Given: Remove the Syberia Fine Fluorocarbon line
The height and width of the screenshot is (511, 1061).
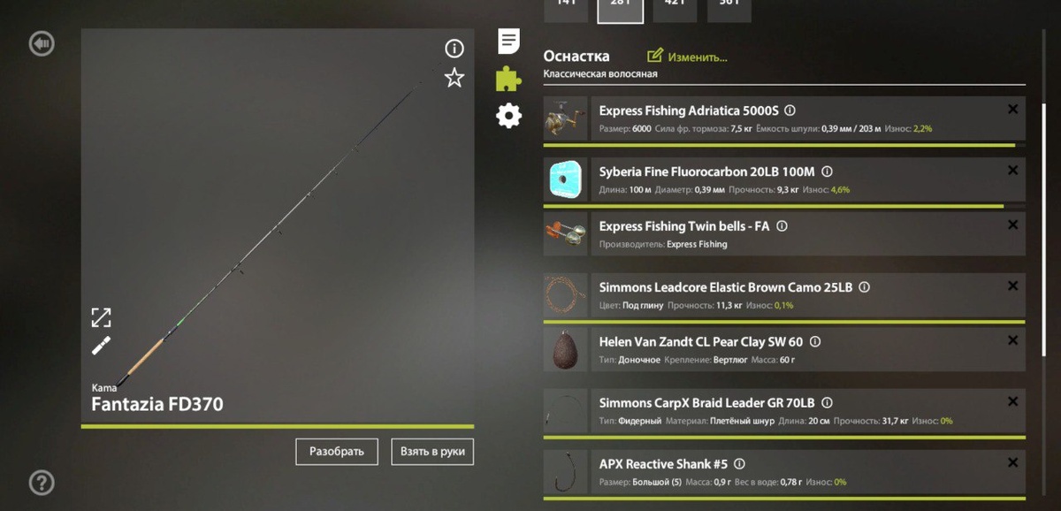Looking at the screenshot, I should coord(1012,171).
